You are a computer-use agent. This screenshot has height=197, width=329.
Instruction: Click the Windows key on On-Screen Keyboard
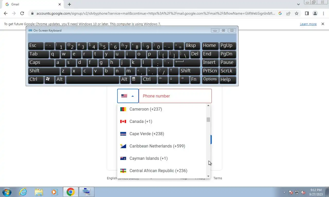[x=49, y=80]
